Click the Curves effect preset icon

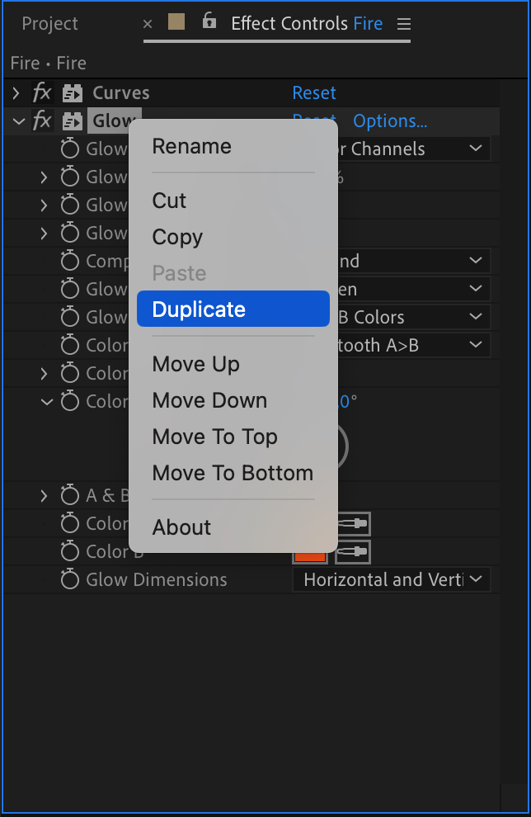click(73, 93)
